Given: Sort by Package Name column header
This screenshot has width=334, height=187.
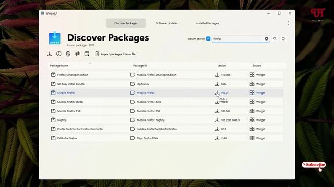Looking at the screenshot, I should (x=59, y=66).
